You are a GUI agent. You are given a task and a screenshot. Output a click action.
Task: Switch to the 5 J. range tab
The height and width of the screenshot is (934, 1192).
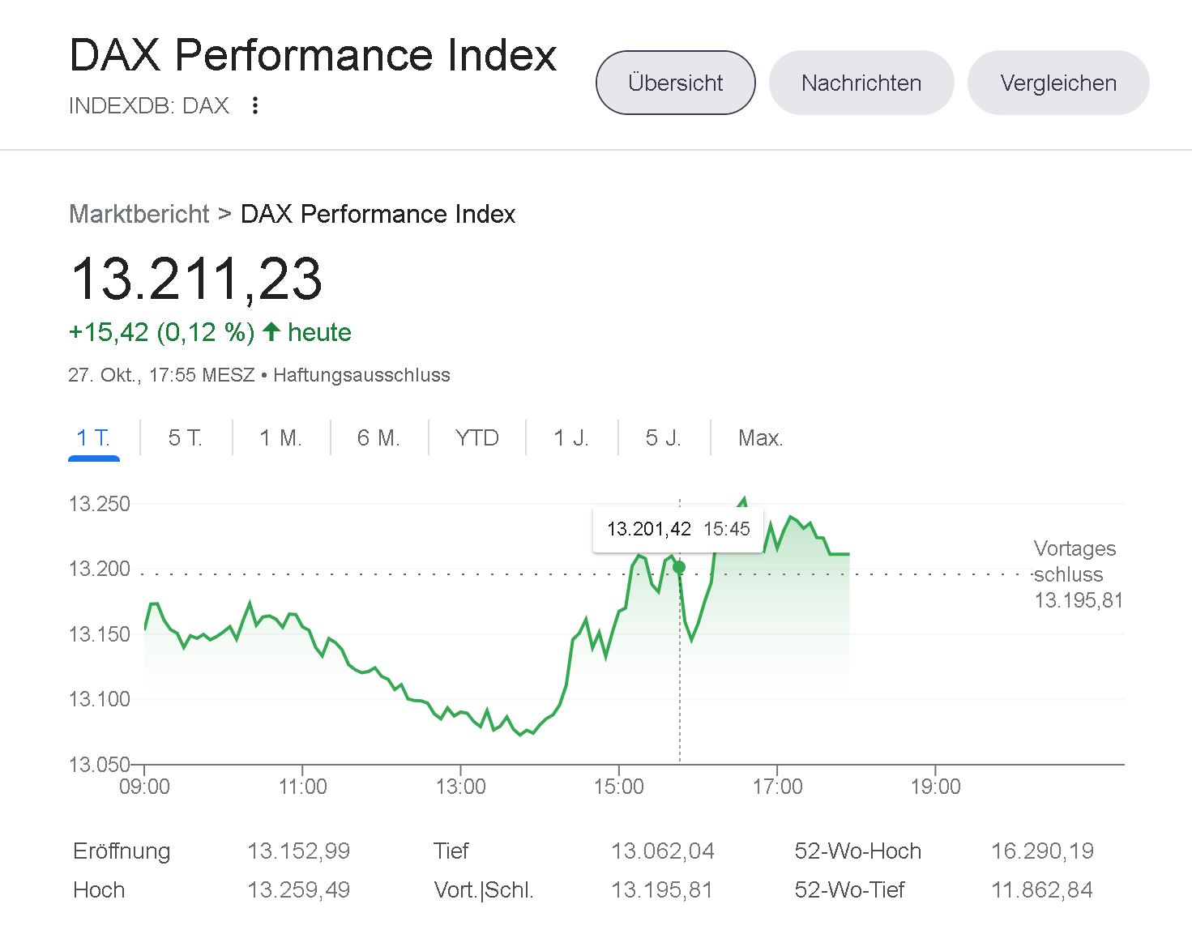point(663,438)
